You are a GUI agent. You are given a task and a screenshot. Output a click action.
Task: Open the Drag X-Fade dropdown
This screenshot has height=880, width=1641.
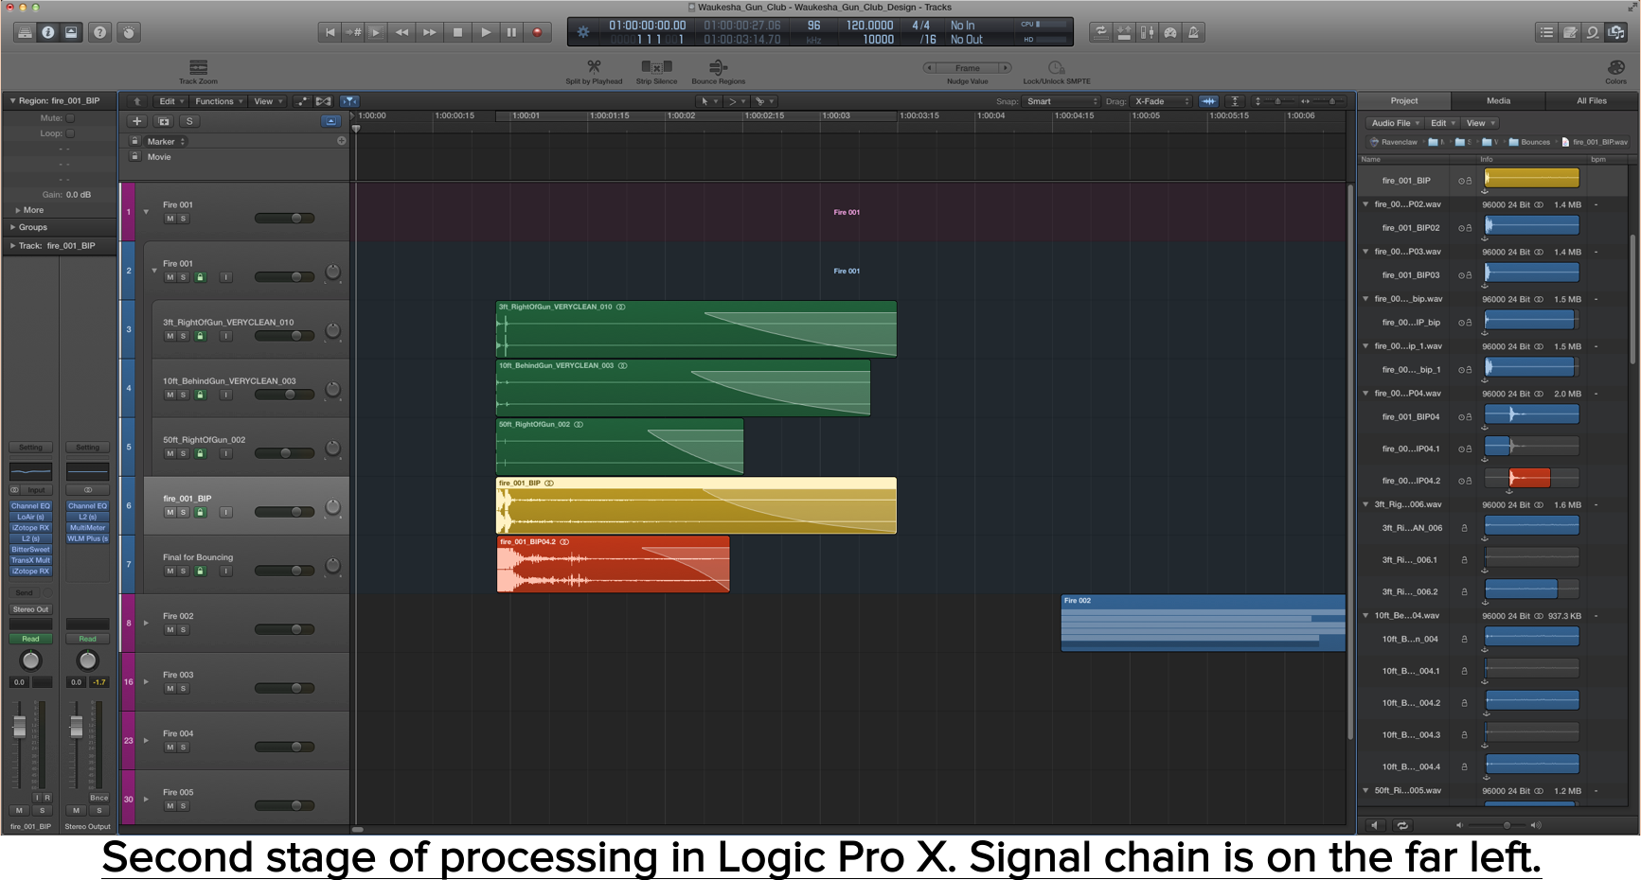[x=1161, y=101]
